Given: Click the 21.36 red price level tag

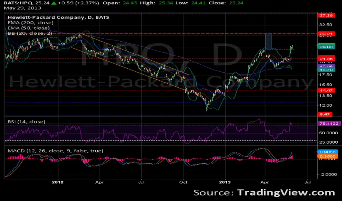Looking at the screenshot, I should (x=326, y=59).
